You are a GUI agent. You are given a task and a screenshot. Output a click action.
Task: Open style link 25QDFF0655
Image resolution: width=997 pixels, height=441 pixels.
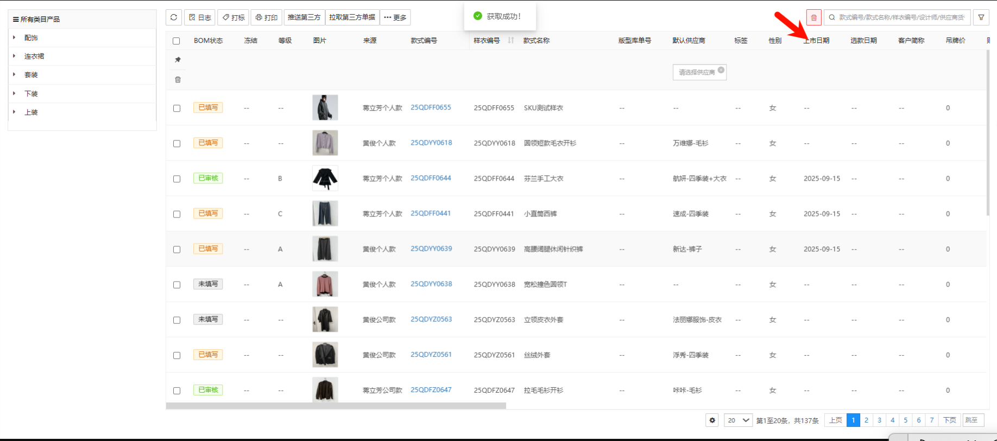click(431, 107)
